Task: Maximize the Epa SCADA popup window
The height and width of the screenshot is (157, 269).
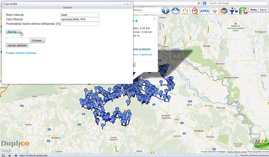Action: (127, 4)
